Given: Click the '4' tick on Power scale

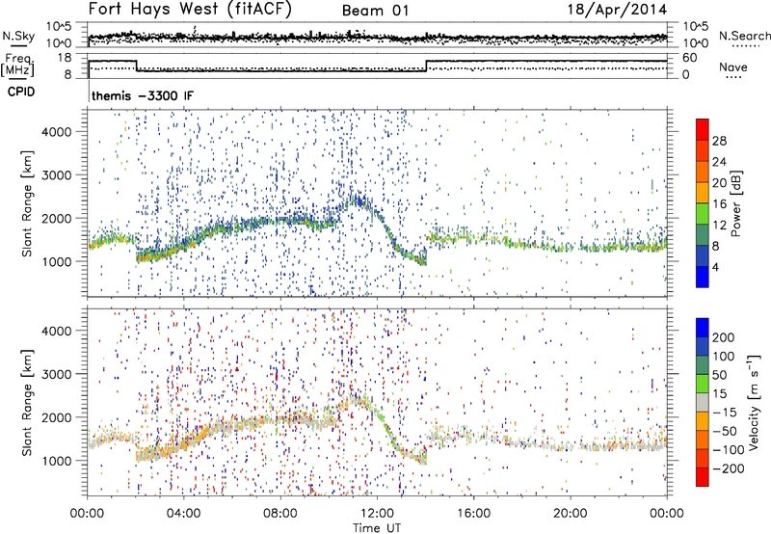Looking at the screenshot, I should tap(716, 267).
